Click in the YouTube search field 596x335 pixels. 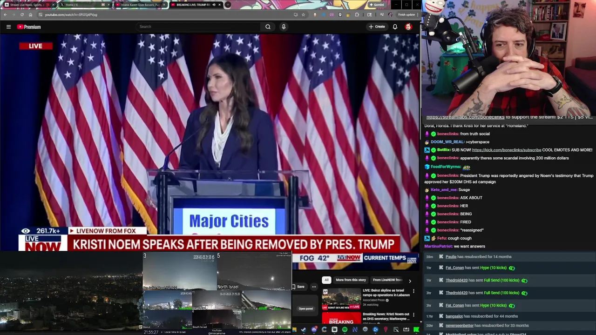[x=199, y=27]
